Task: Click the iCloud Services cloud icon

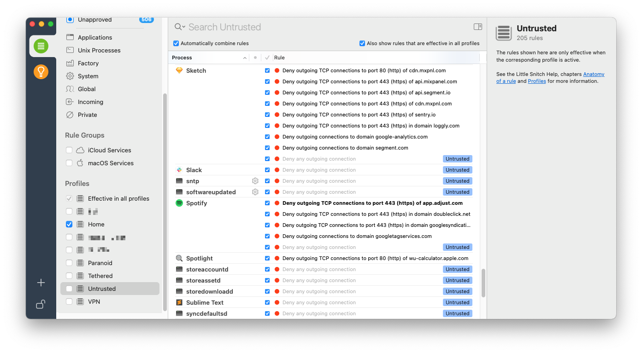Action: point(81,150)
